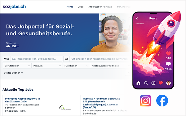Expand Letzte Suchen list
Screen dimensions: 186x116
(13, 73)
